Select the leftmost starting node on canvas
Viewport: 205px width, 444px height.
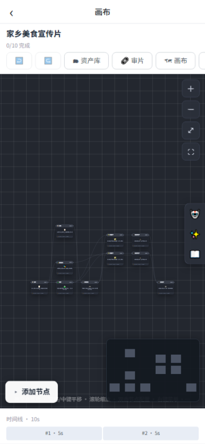pos(39,287)
